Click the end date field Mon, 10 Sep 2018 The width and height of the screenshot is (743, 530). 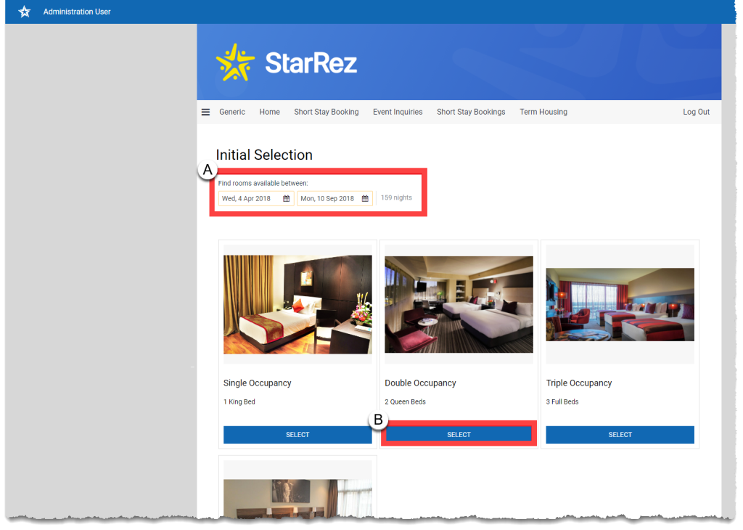point(328,198)
